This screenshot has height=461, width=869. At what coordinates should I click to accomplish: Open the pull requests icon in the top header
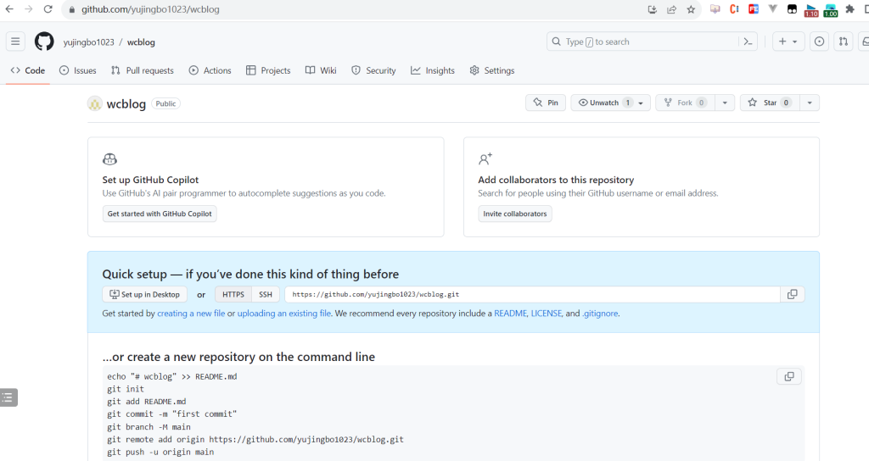point(843,42)
